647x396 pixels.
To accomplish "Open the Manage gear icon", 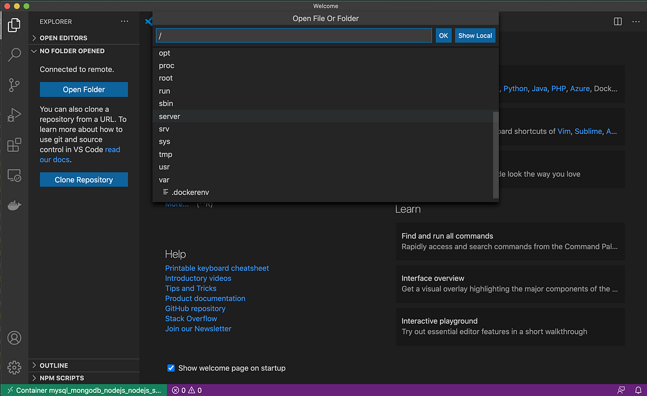I will click(x=14, y=367).
